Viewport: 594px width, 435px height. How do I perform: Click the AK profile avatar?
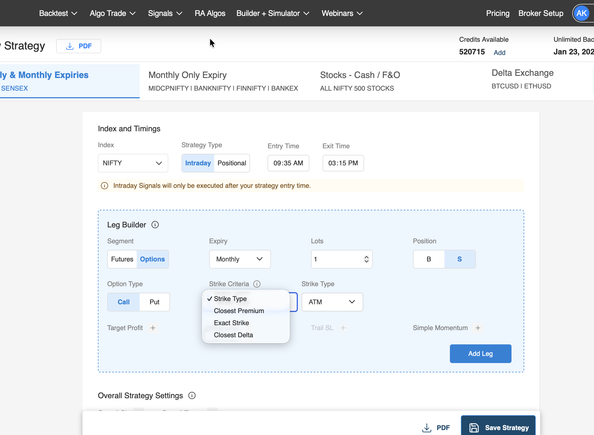click(581, 13)
